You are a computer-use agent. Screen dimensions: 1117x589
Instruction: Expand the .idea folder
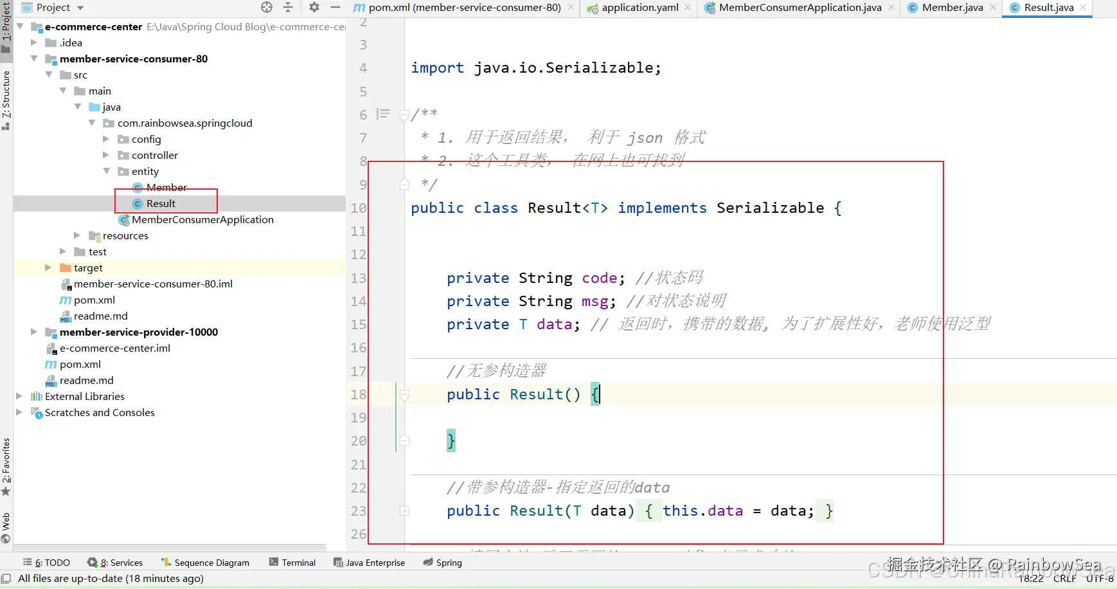click(34, 42)
